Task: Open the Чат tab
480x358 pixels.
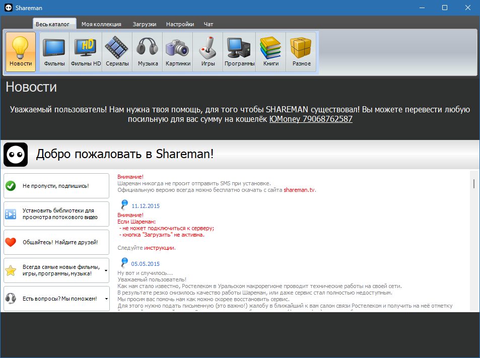Action: point(209,24)
